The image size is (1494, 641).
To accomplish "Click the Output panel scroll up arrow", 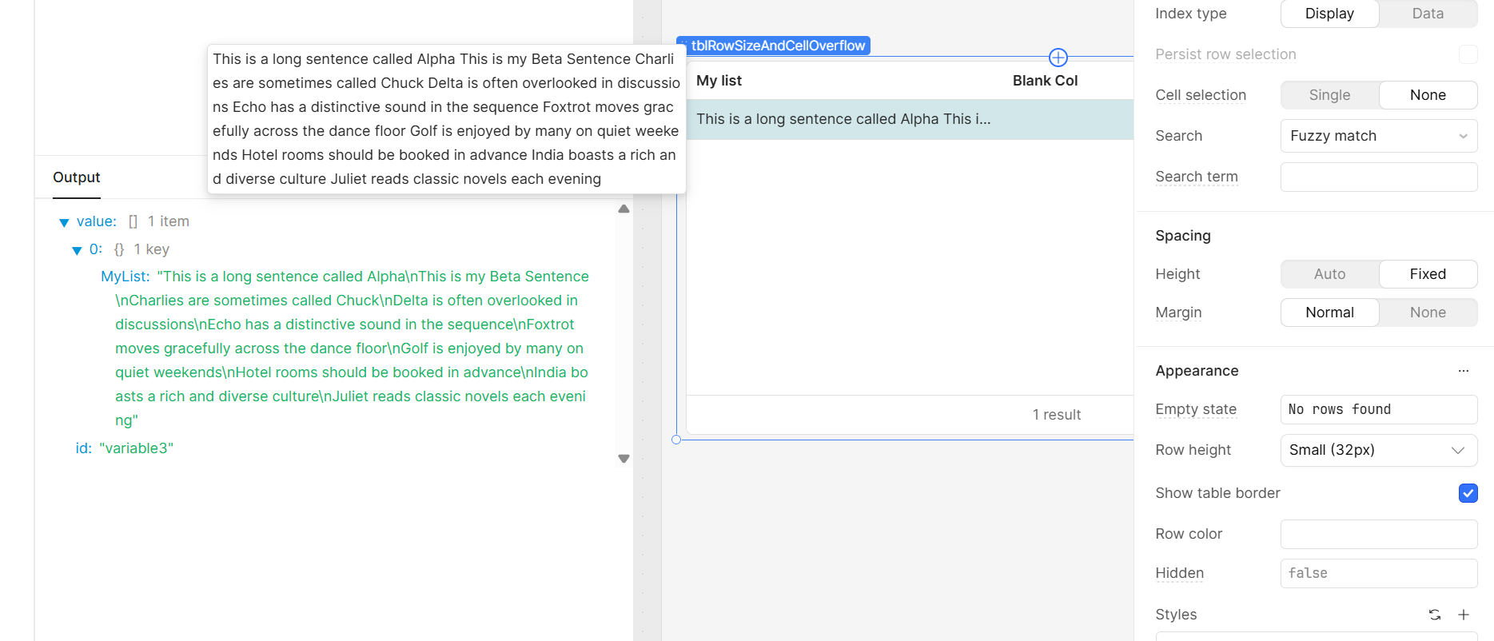I will coord(624,209).
